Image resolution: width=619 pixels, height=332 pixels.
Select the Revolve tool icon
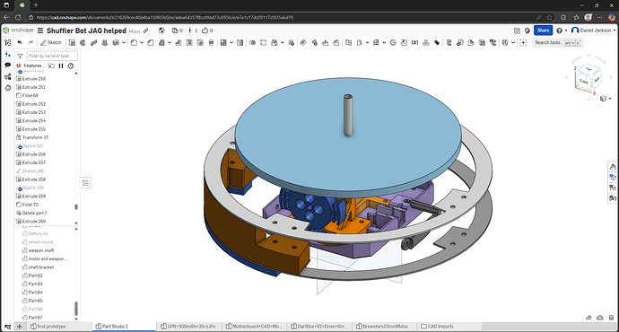[83, 43]
